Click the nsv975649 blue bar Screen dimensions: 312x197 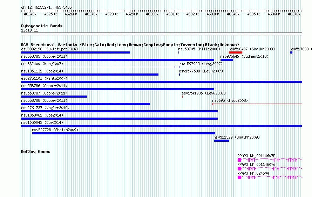227,60
